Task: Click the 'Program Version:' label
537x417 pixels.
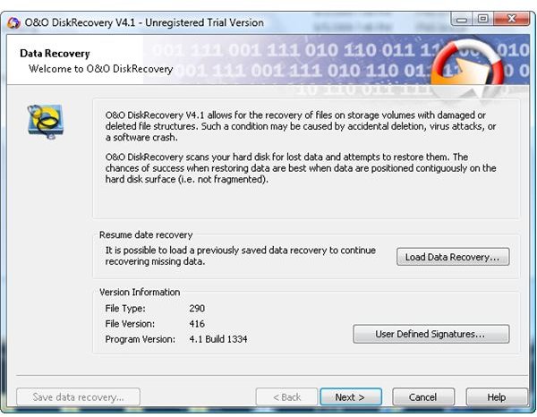Action: 141,339
